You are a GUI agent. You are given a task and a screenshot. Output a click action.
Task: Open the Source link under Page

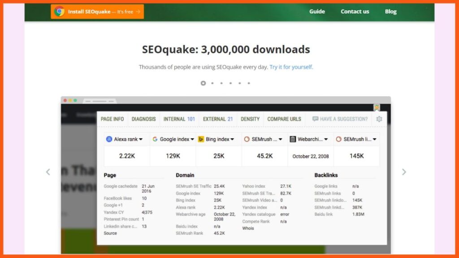click(x=110, y=233)
